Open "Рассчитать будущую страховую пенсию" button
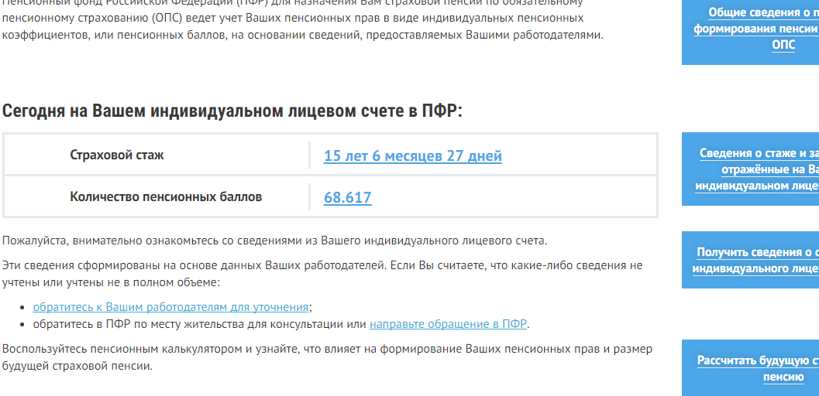 [751, 368]
